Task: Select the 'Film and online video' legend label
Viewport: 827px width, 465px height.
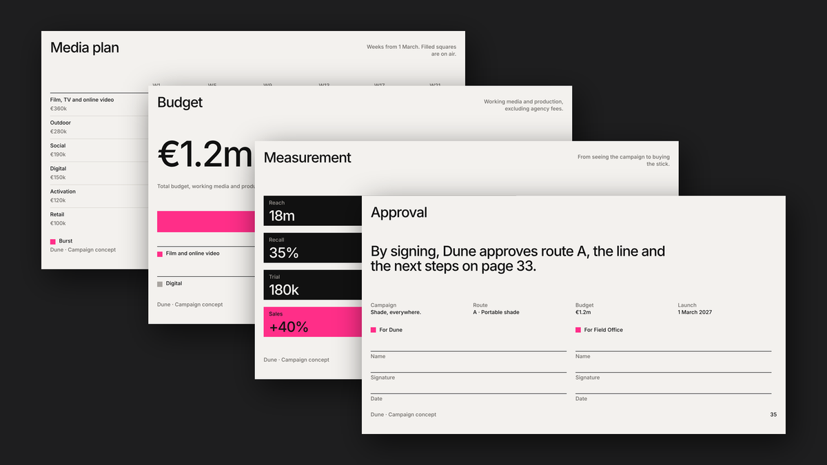Action: pyautogui.click(x=193, y=254)
